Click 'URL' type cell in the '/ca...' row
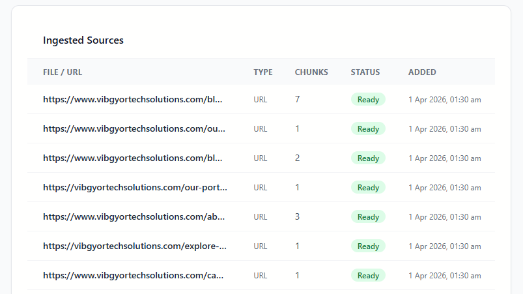The image size is (523, 294). [x=260, y=276]
